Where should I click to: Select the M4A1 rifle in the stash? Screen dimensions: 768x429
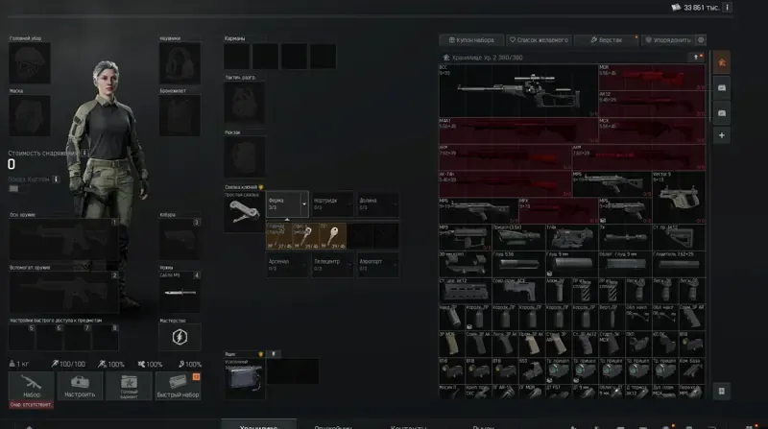tap(518, 131)
